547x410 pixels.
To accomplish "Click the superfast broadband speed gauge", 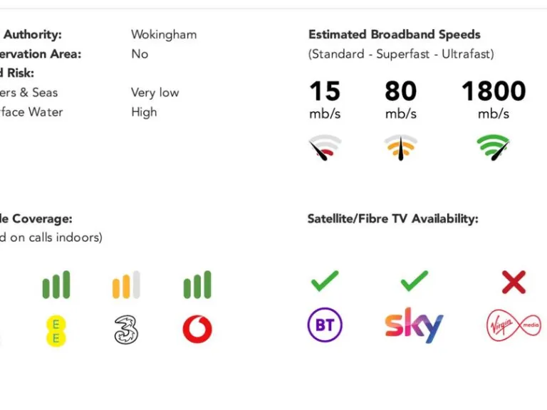I will (x=401, y=147).
